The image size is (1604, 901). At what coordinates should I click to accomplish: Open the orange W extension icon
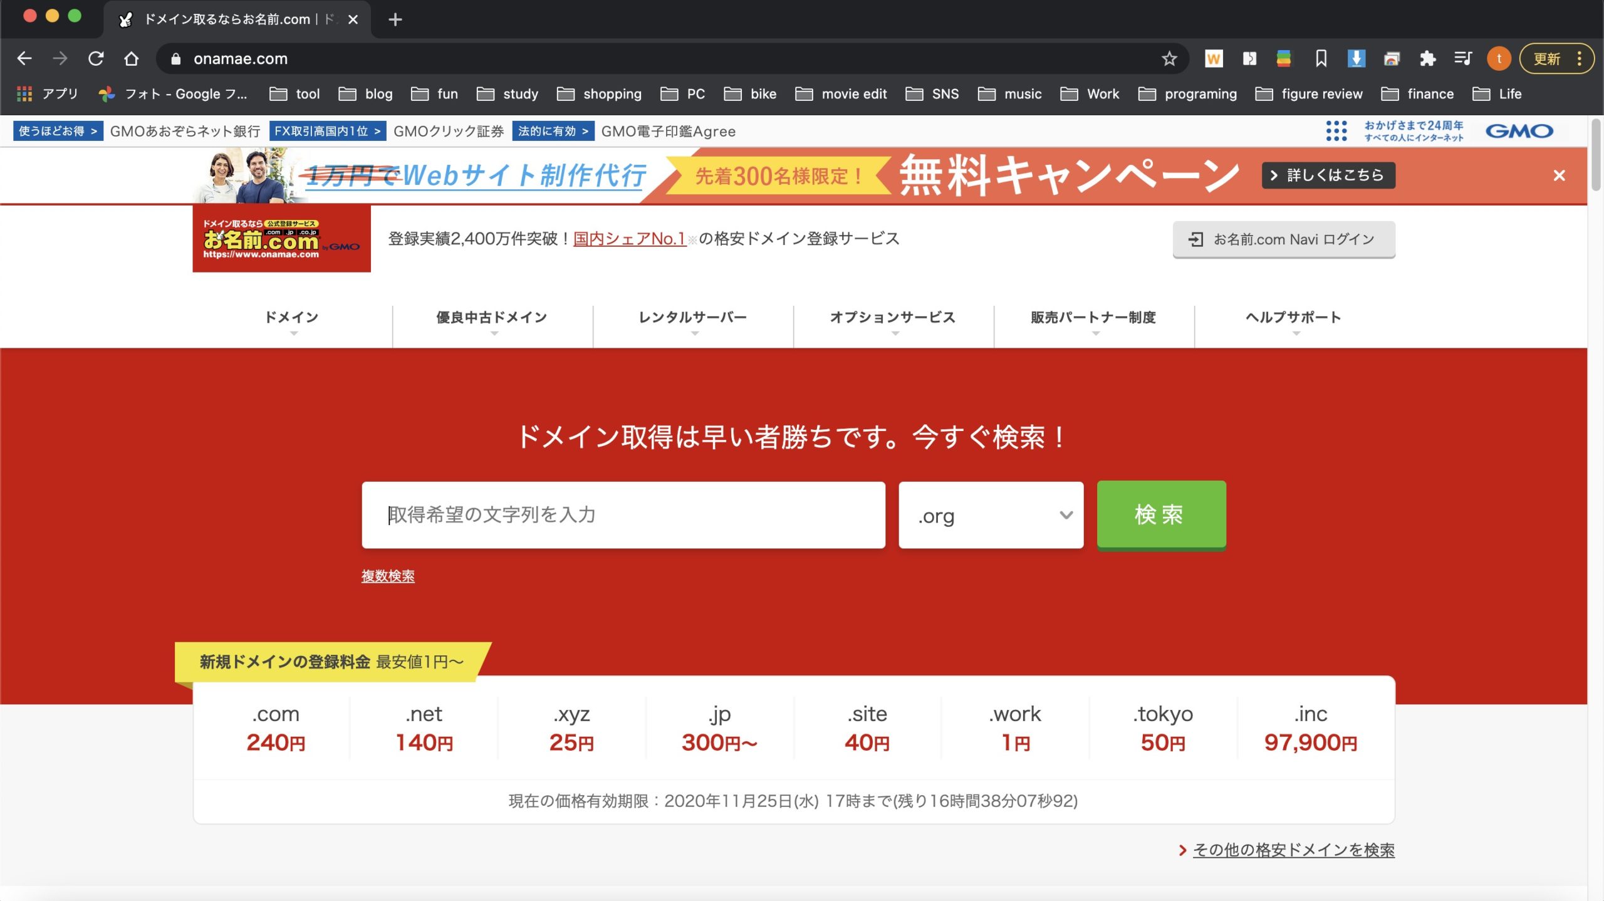[1214, 58]
